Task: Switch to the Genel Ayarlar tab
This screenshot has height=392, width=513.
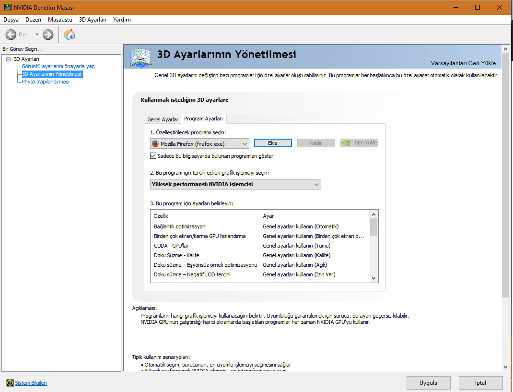Action: tap(163, 119)
